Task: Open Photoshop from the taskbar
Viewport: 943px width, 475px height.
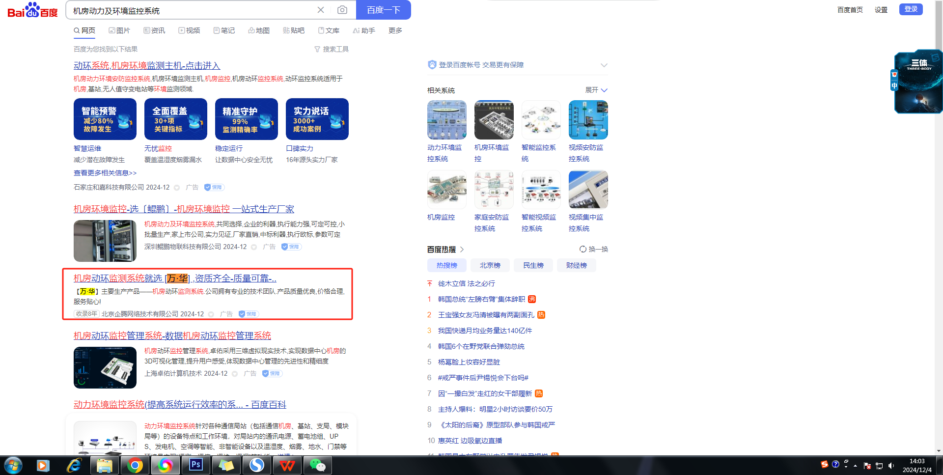Action: coord(195,465)
